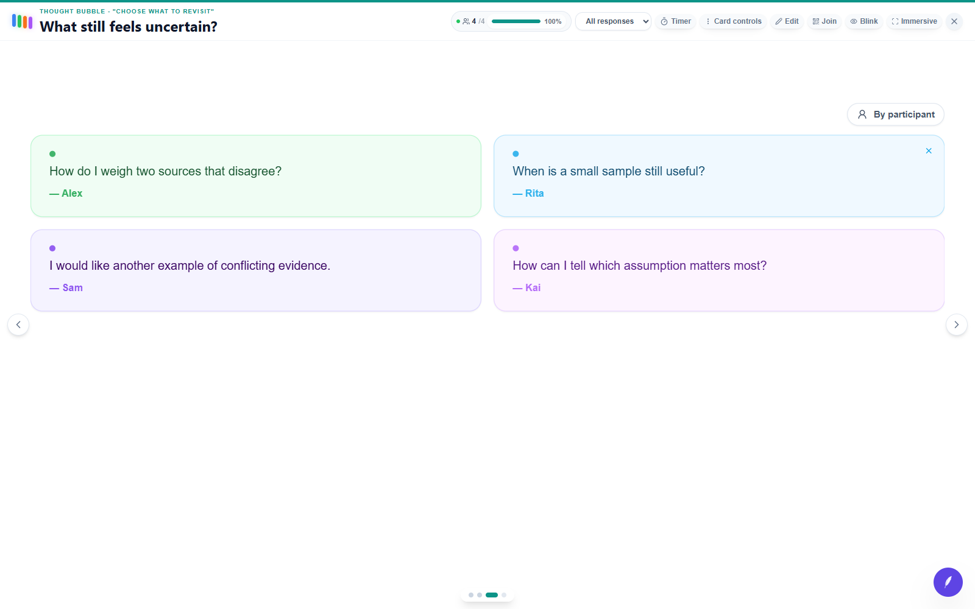Toggle Blink mode
The width and height of the screenshot is (975, 609).
point(864,21)
